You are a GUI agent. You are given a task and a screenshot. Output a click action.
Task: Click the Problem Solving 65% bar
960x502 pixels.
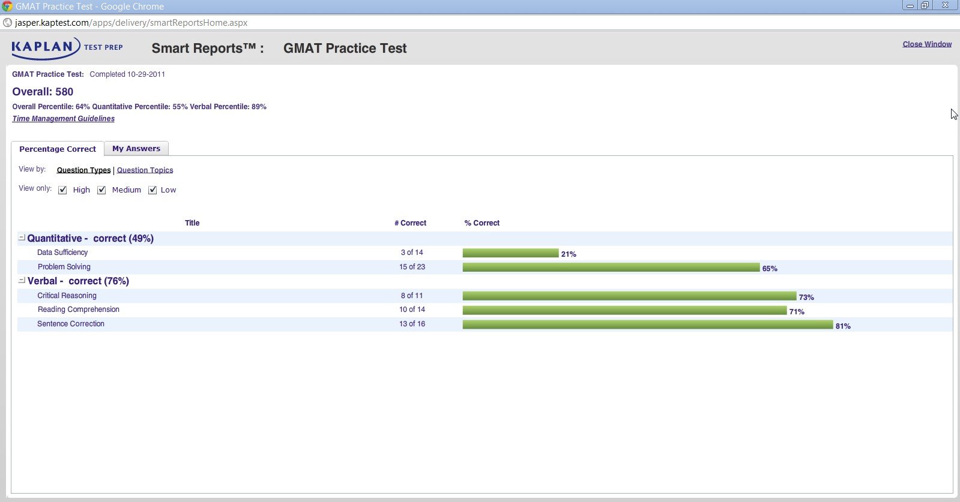click(x=611, y=267)
